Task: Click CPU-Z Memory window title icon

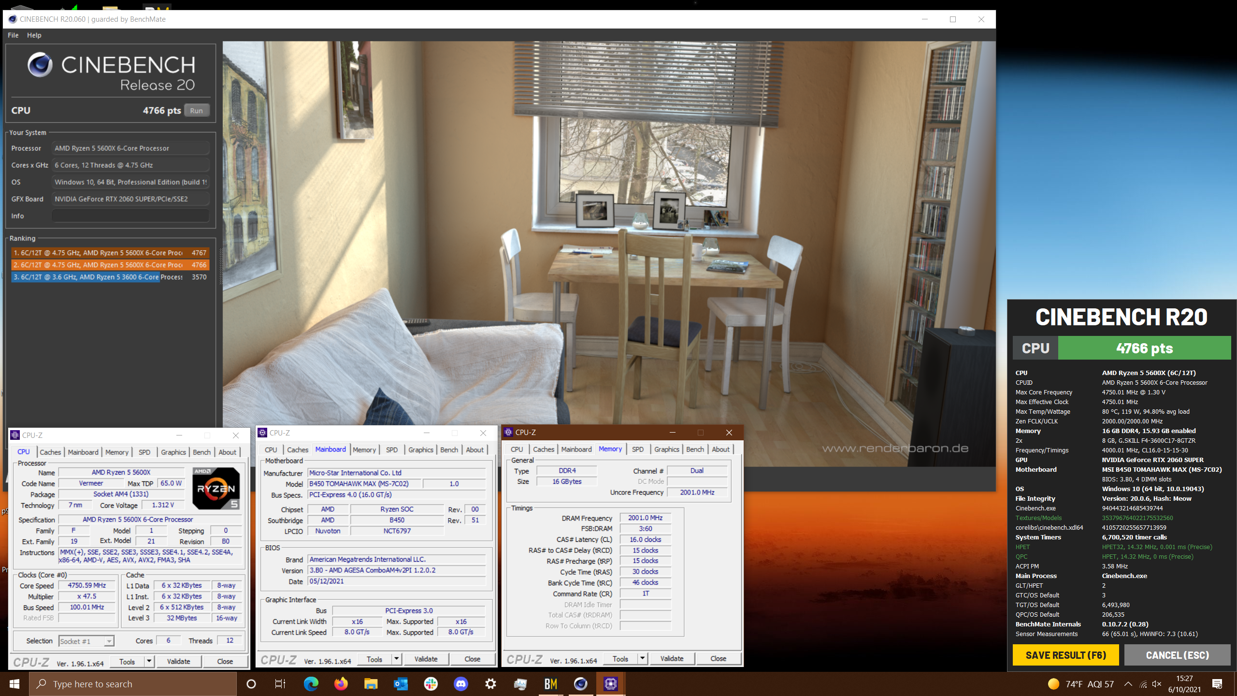Action: [x=508, y=432]
